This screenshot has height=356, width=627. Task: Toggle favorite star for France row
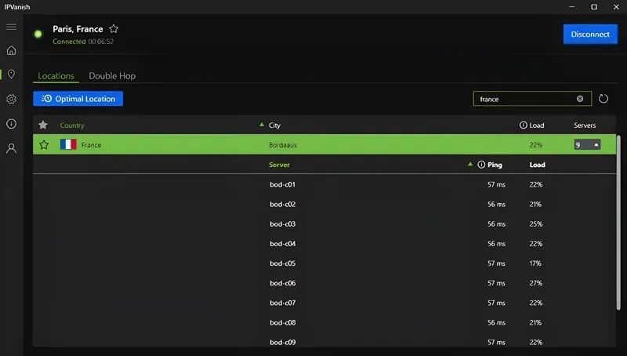(44, 145)
